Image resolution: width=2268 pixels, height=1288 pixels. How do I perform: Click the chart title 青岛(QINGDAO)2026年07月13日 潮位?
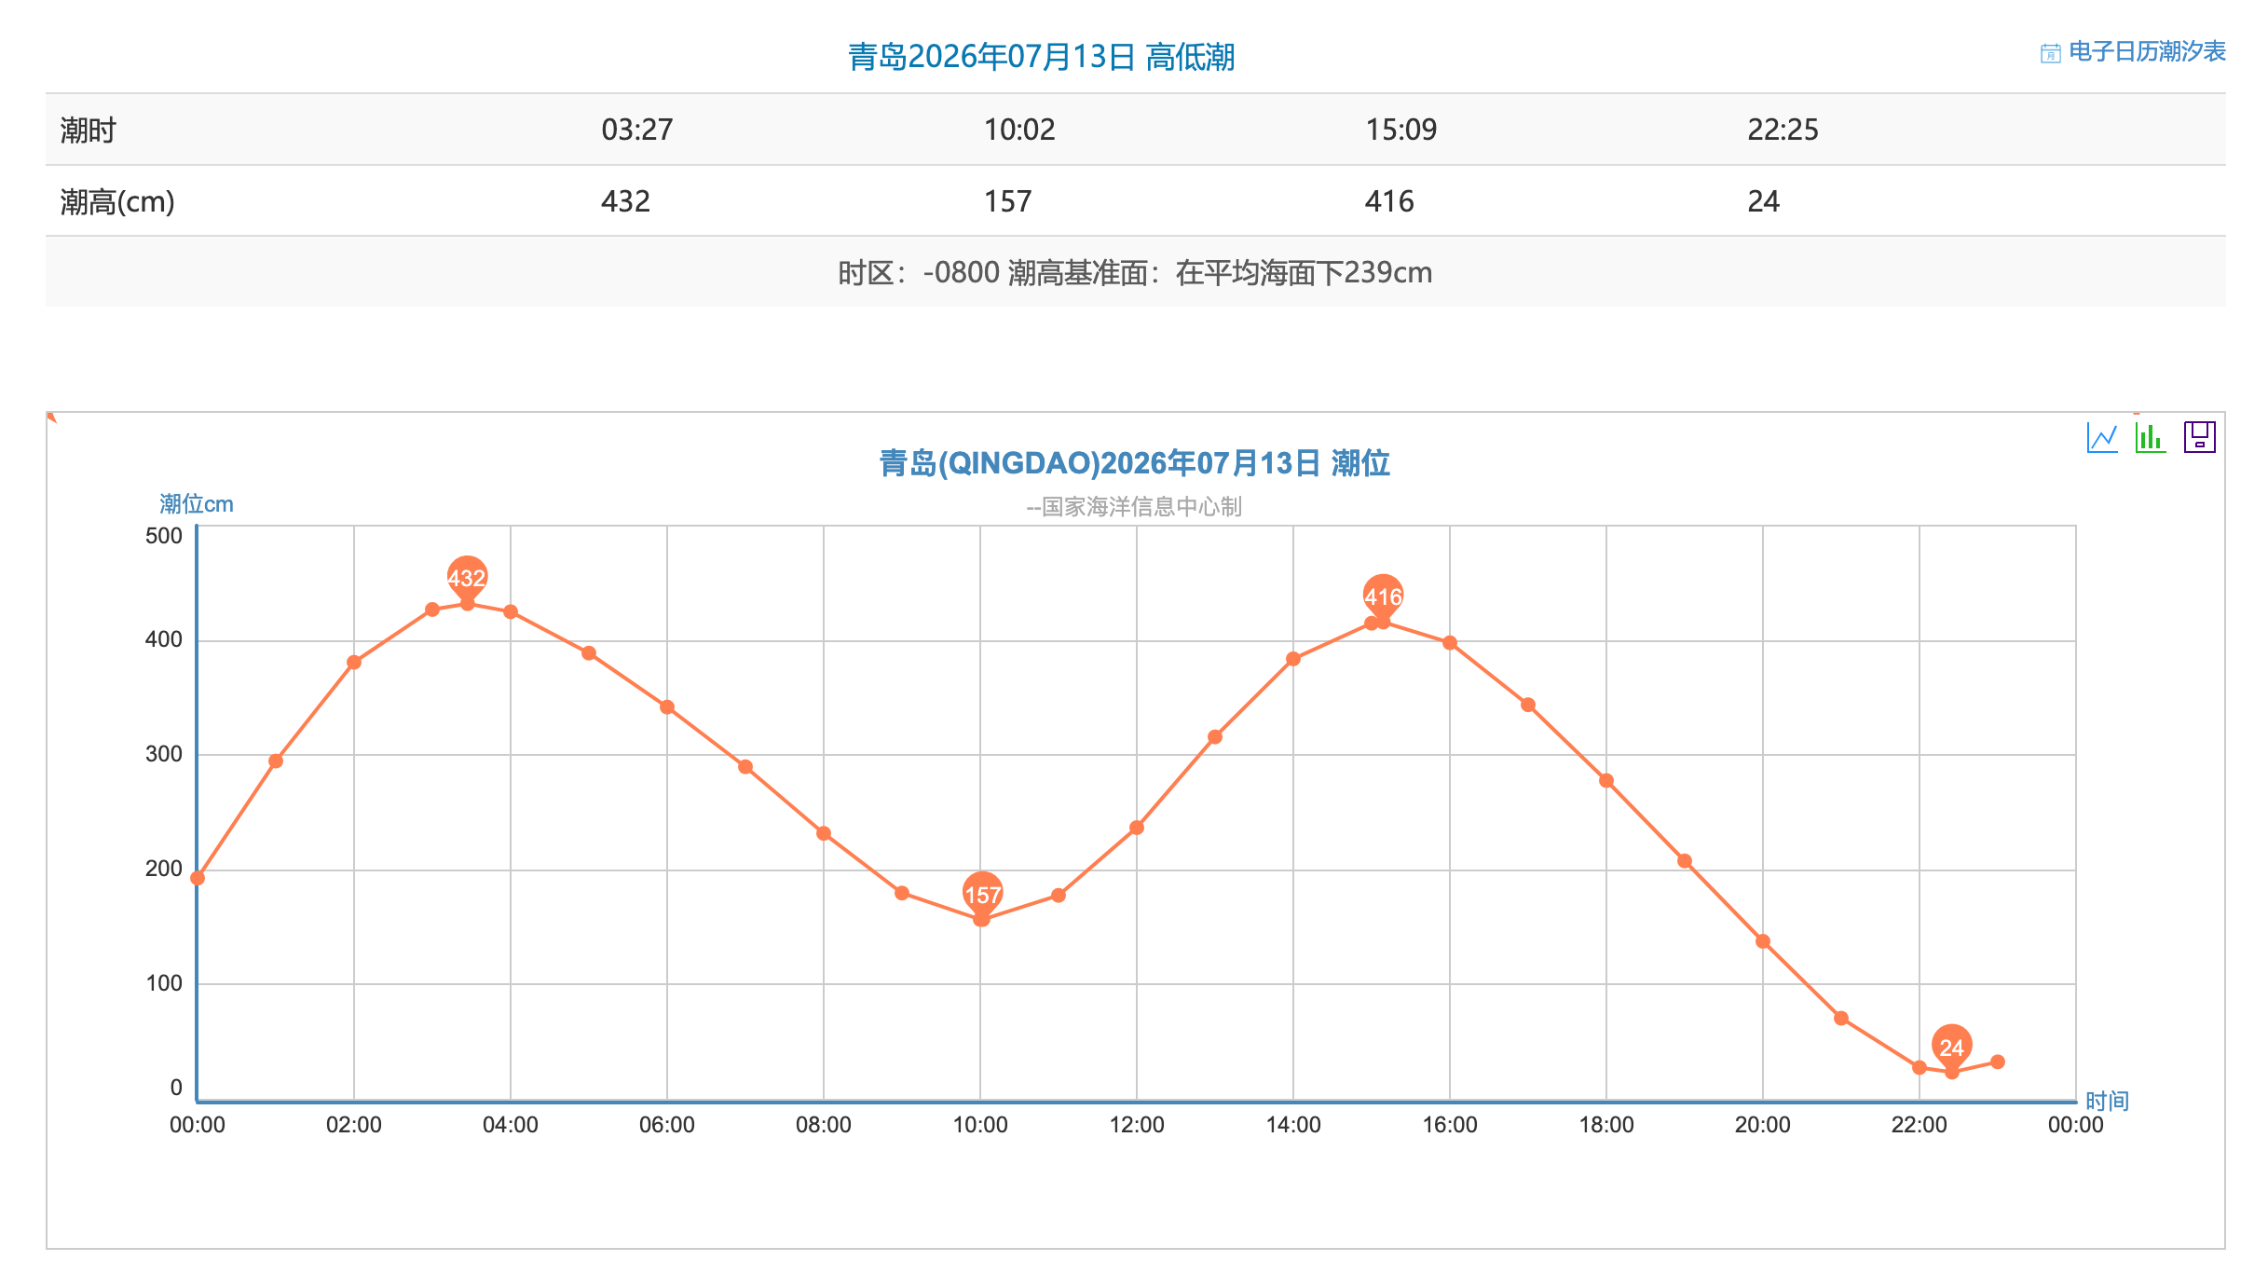(1135, 463)
